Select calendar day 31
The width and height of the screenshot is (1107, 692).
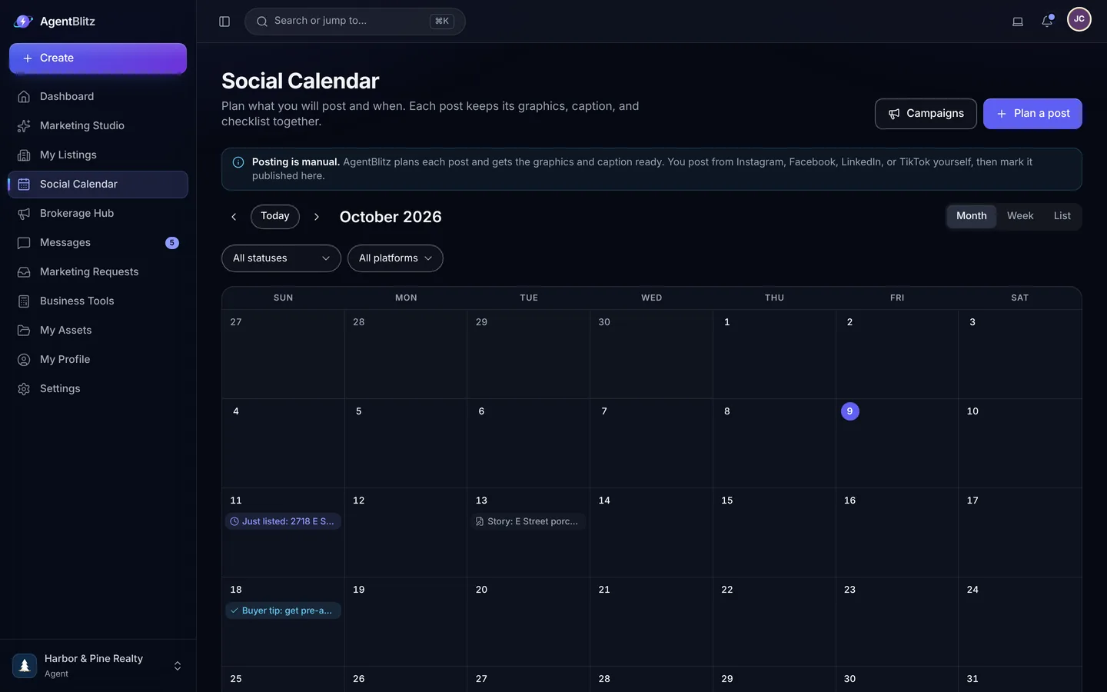pyautogui.click(x=972, y=679)
